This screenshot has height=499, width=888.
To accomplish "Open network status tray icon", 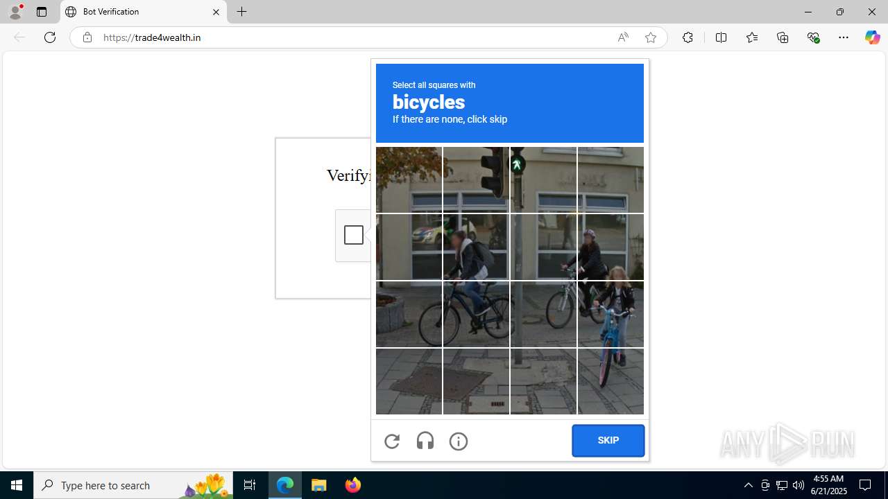I will (782, 485).
